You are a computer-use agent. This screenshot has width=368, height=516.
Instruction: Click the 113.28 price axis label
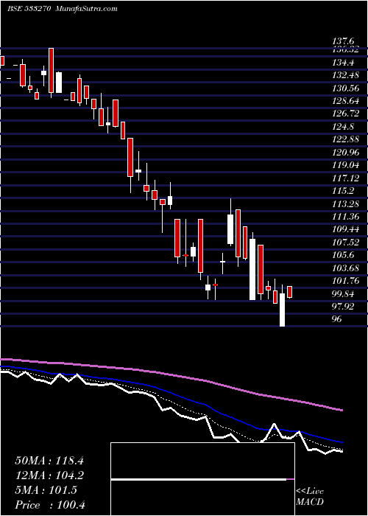point(346,203)
